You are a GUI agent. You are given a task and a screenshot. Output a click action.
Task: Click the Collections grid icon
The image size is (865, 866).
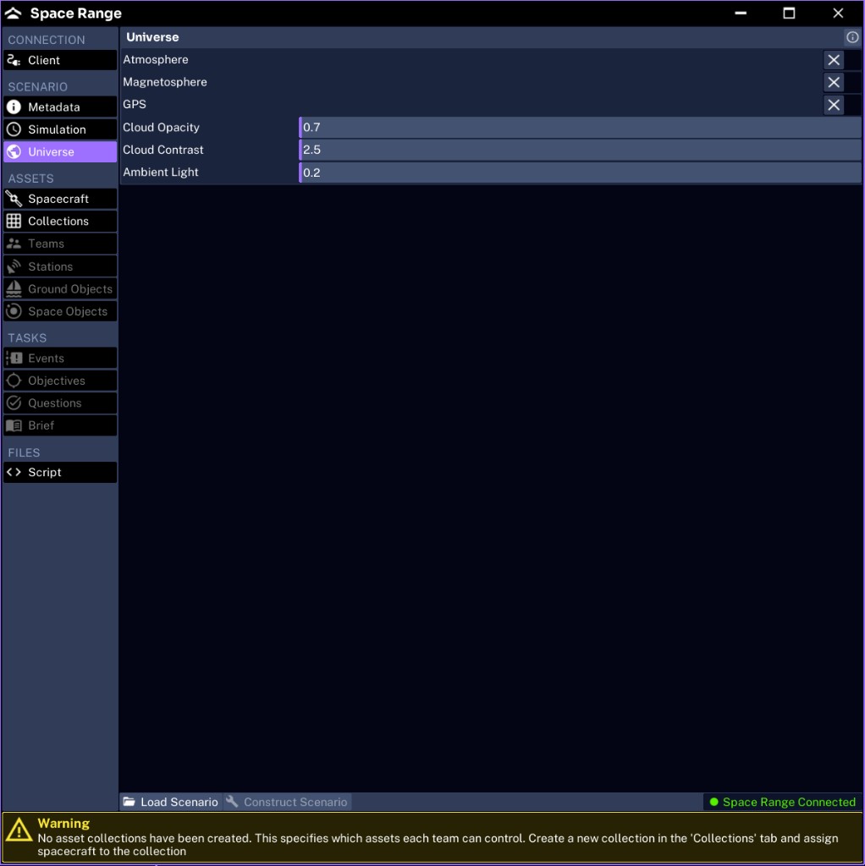click(14, 221)
